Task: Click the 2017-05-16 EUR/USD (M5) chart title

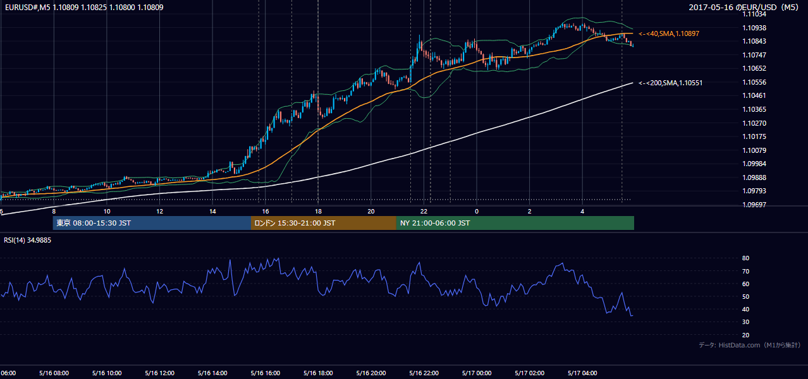Action: click(745, 8)
